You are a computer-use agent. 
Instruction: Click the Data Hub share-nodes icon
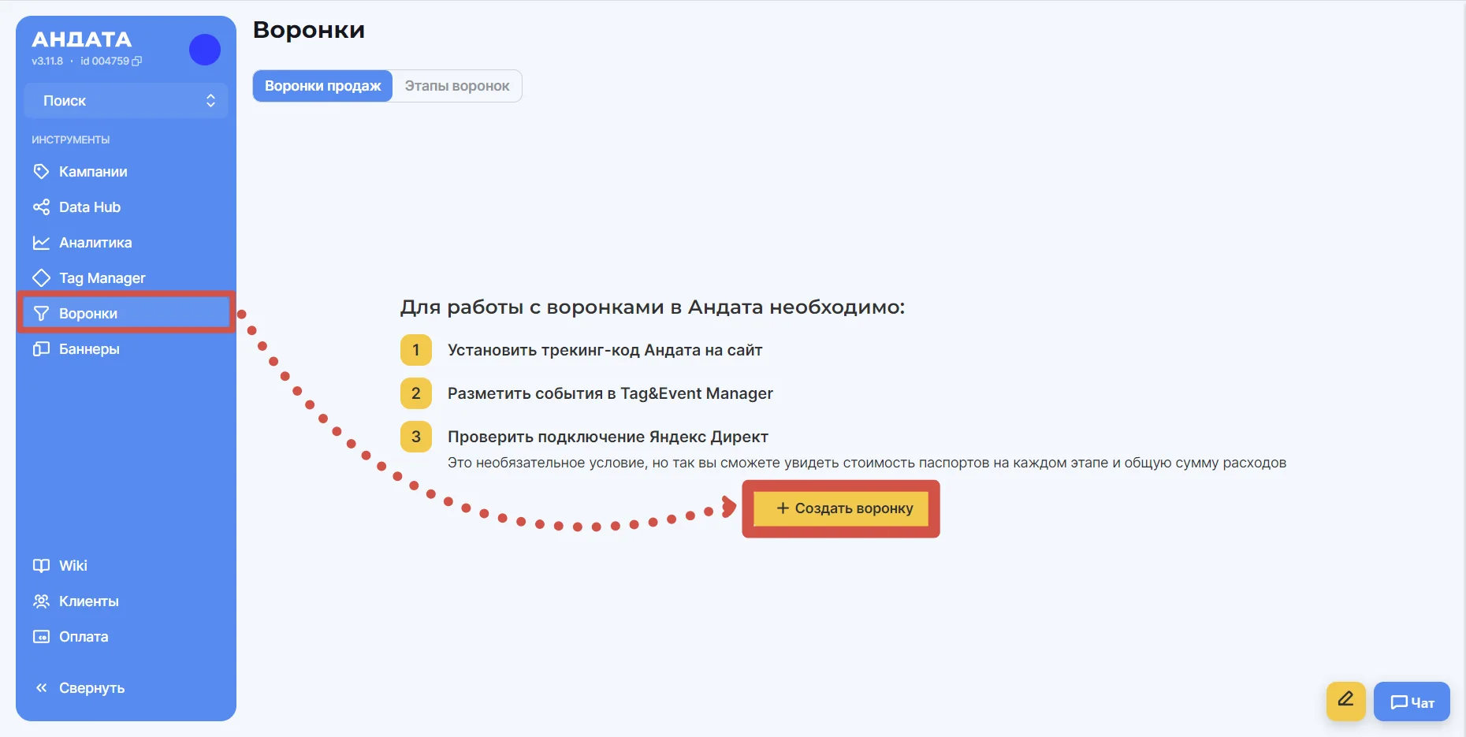pos(41,207)
